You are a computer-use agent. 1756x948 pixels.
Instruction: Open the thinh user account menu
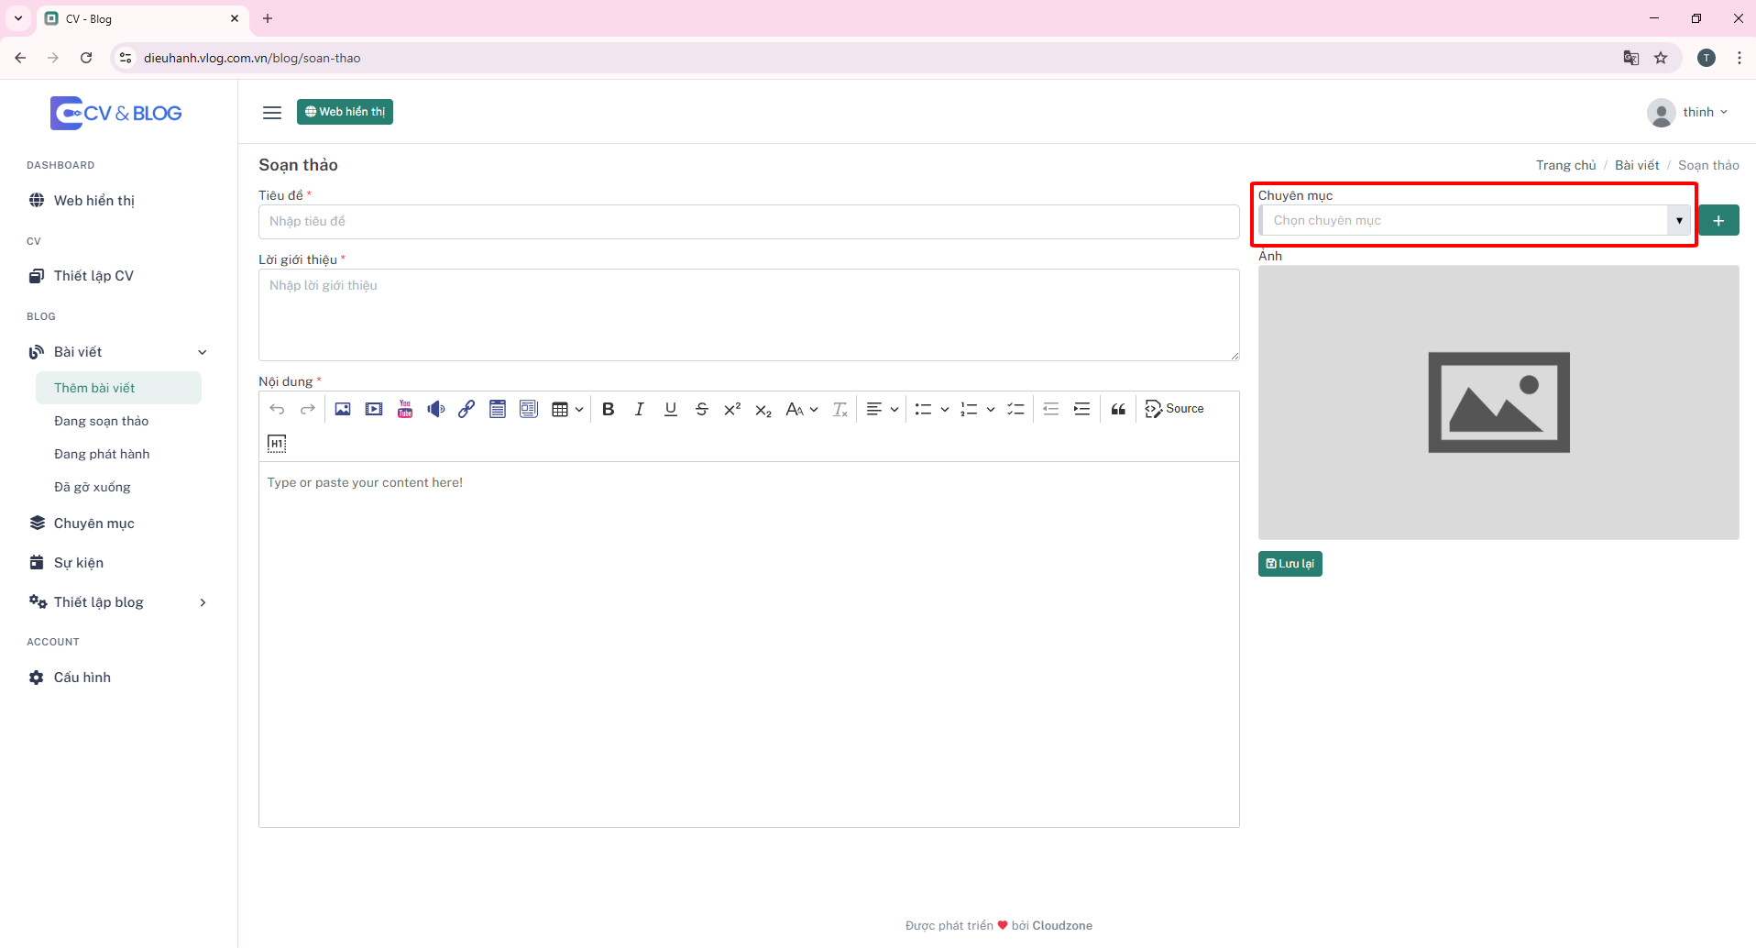tap(1688, 112)
